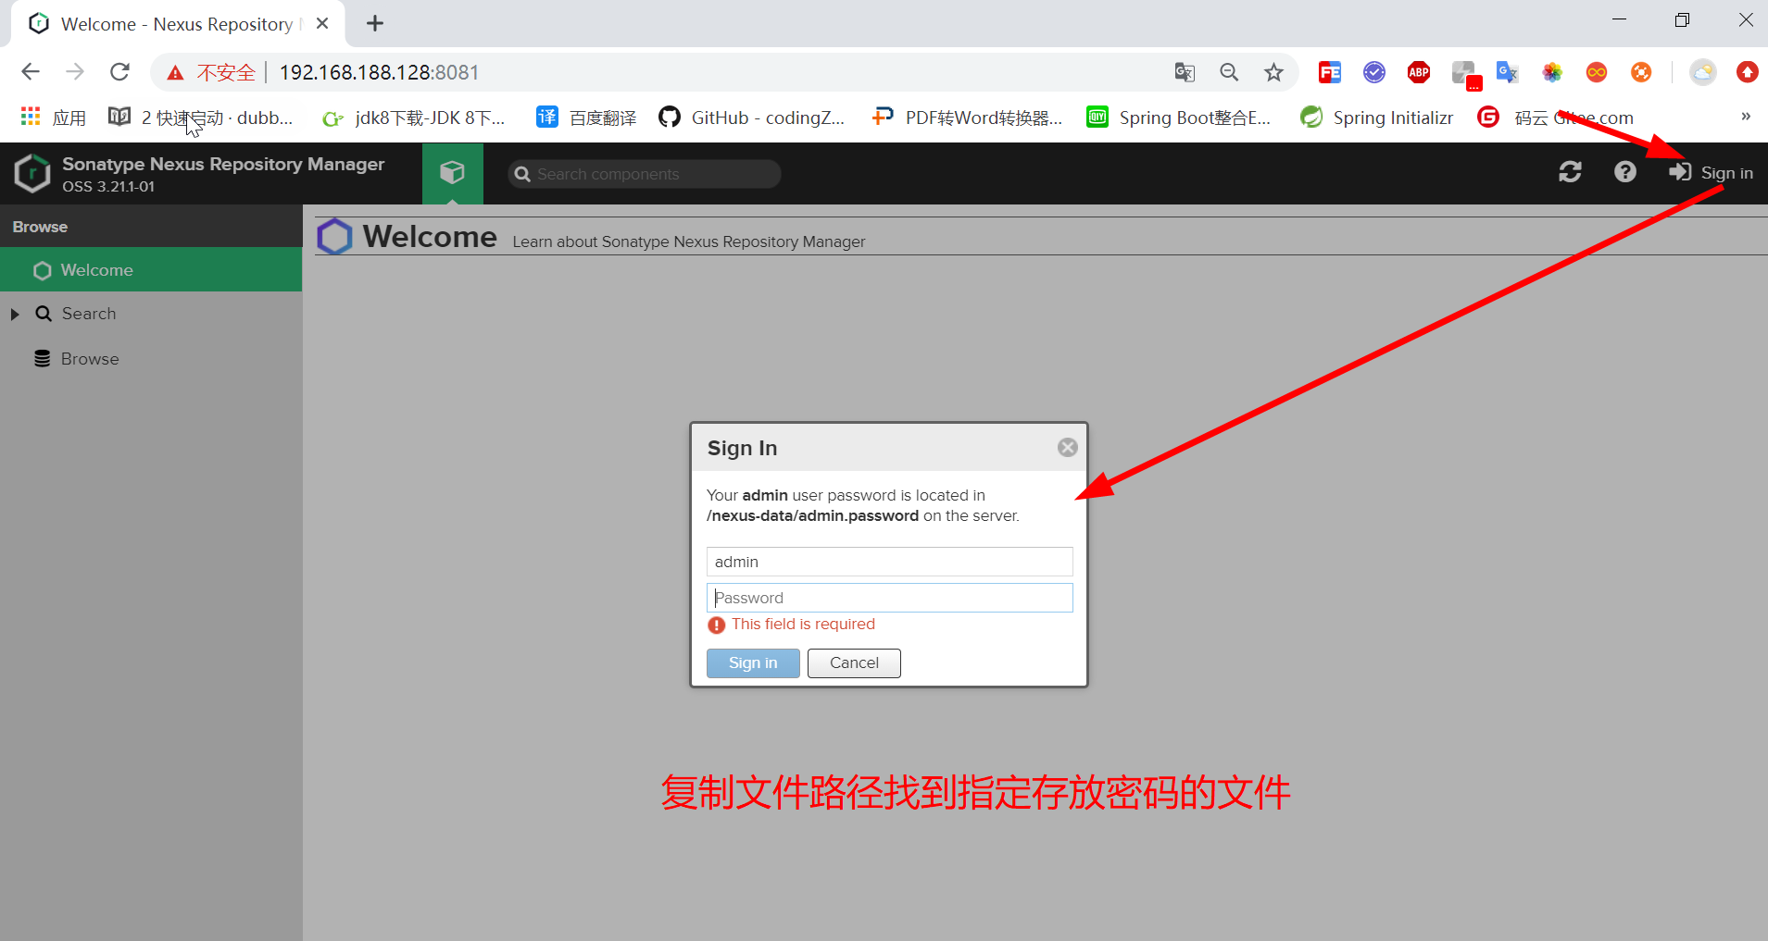The image size is (1768, 941).
Task: Open the orange infinity extension icon
Action: (1597, 72)
